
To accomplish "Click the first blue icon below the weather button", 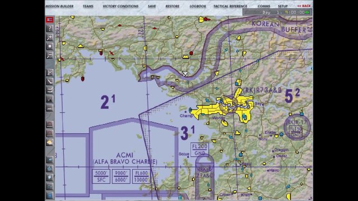I will [x=50, y=160].
